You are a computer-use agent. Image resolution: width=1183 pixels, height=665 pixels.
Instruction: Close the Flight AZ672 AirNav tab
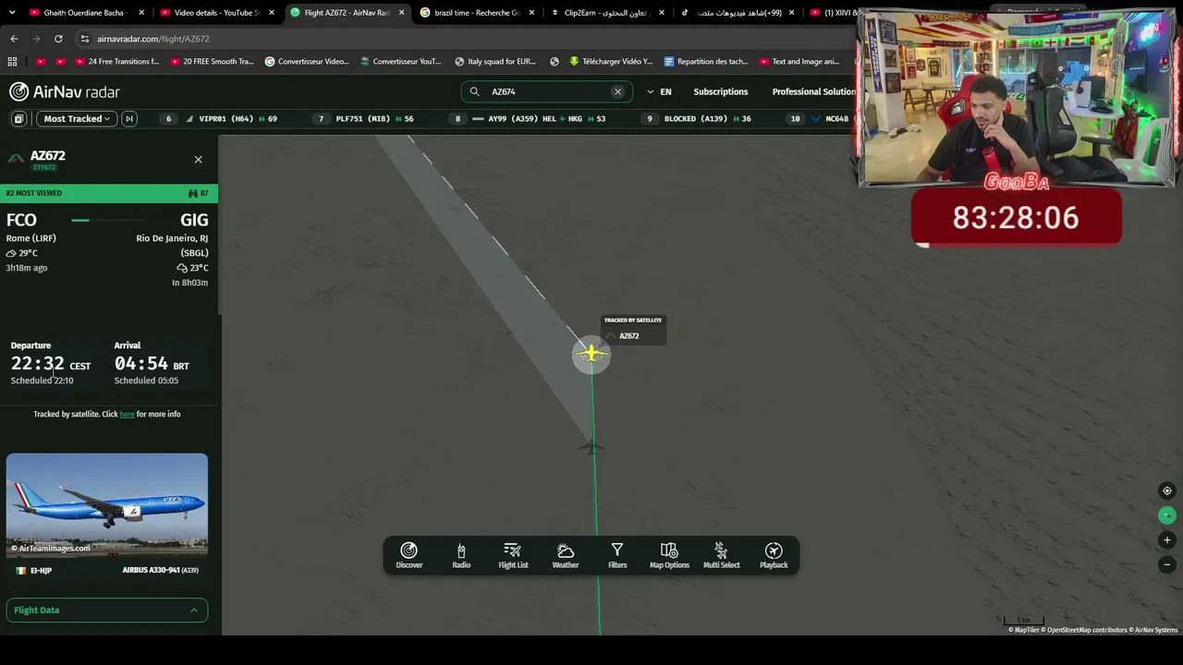(401, 13)
